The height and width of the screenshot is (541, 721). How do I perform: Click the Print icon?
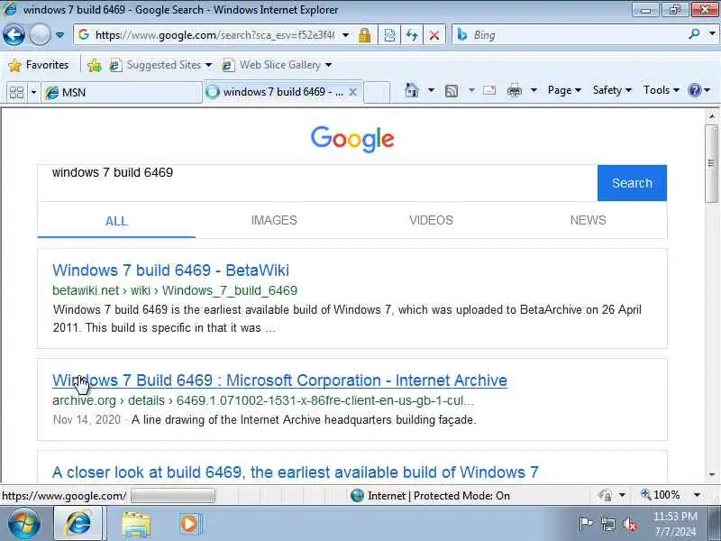tap(515, 90)
